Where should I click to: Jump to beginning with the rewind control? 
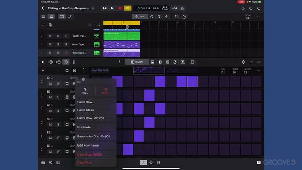click(105, 8)
